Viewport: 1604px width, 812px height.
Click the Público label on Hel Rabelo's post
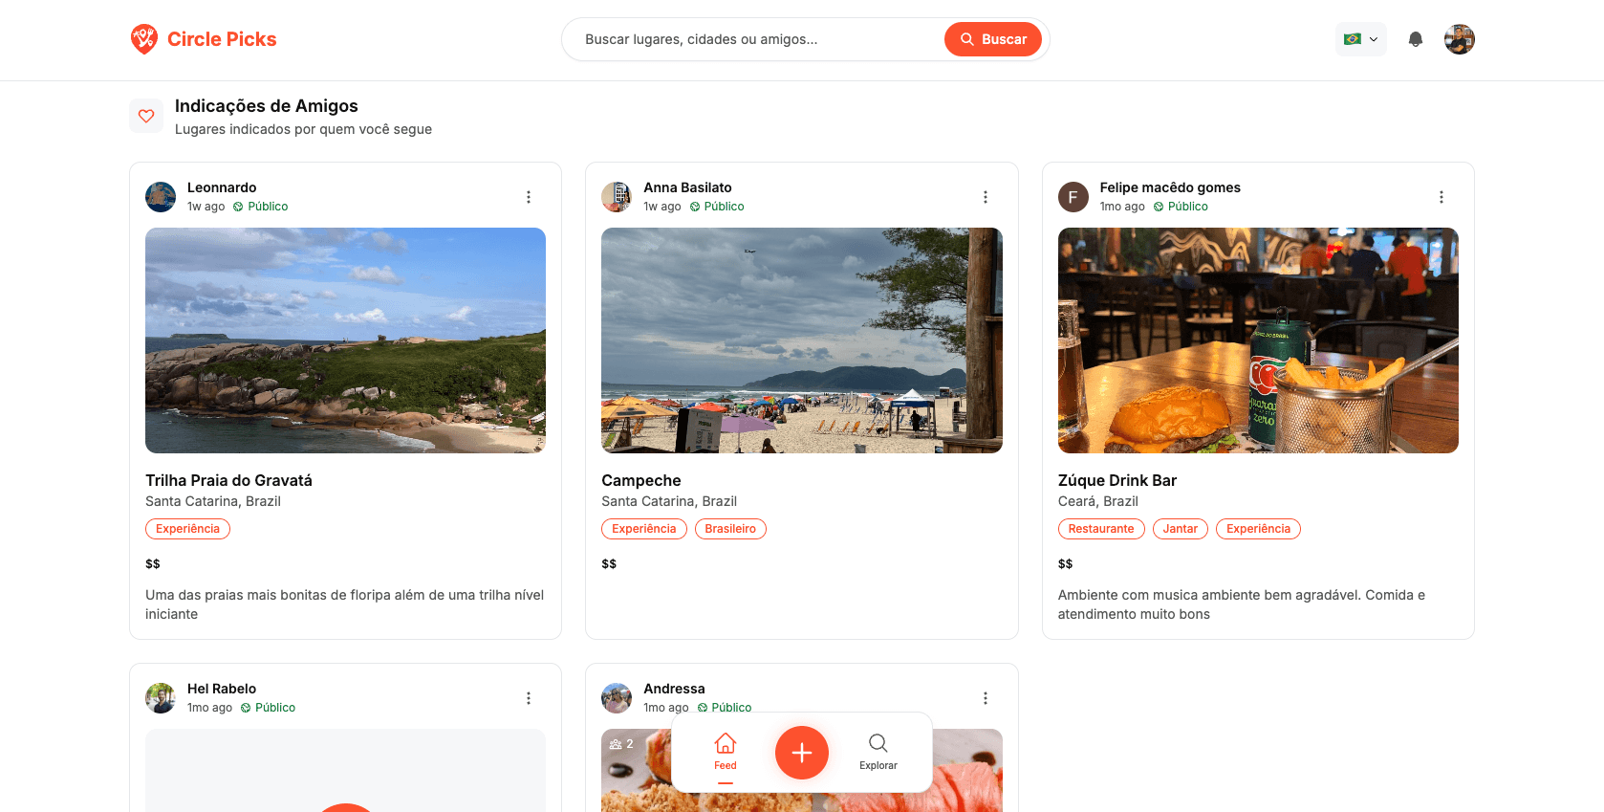point(275,708)
